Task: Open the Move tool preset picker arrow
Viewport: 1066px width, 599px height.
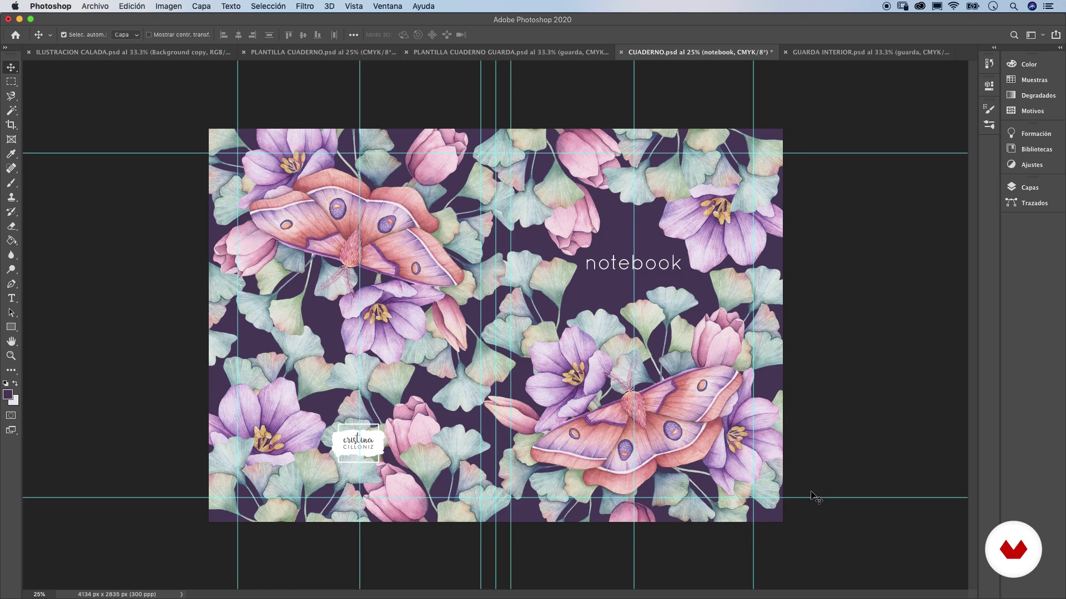Action: coord(50,35)
